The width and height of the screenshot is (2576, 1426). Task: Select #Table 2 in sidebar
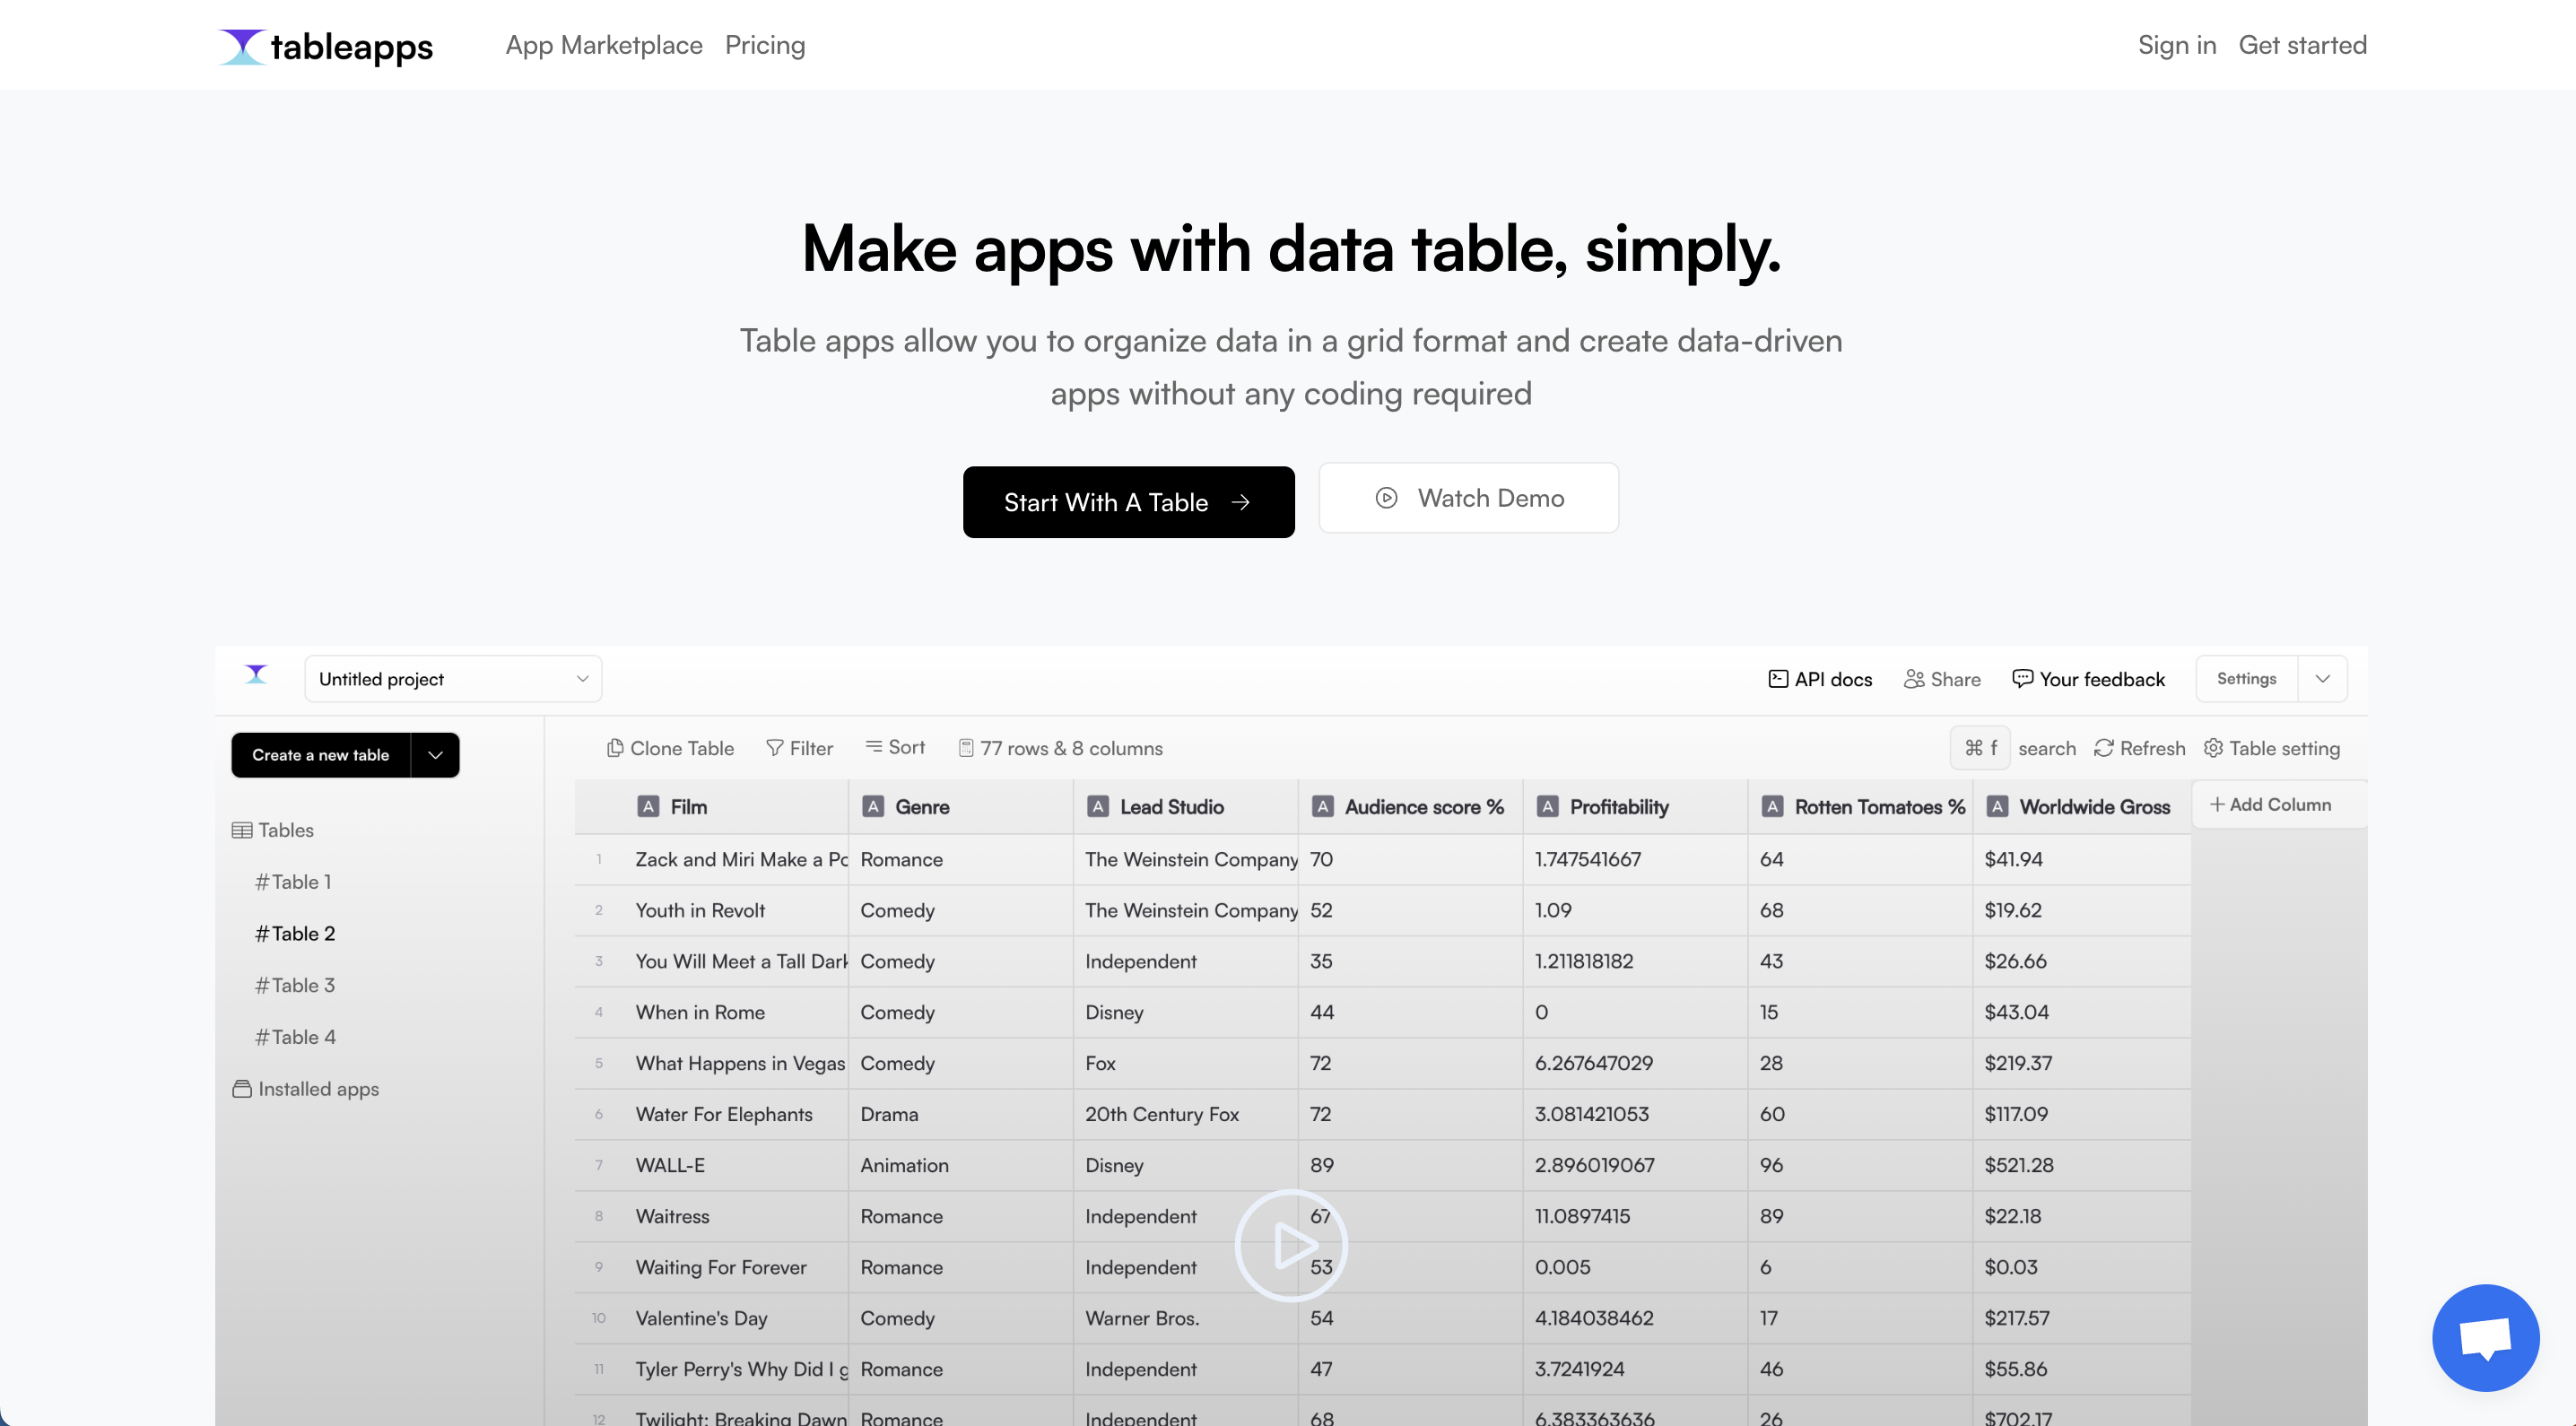[295, 934]
